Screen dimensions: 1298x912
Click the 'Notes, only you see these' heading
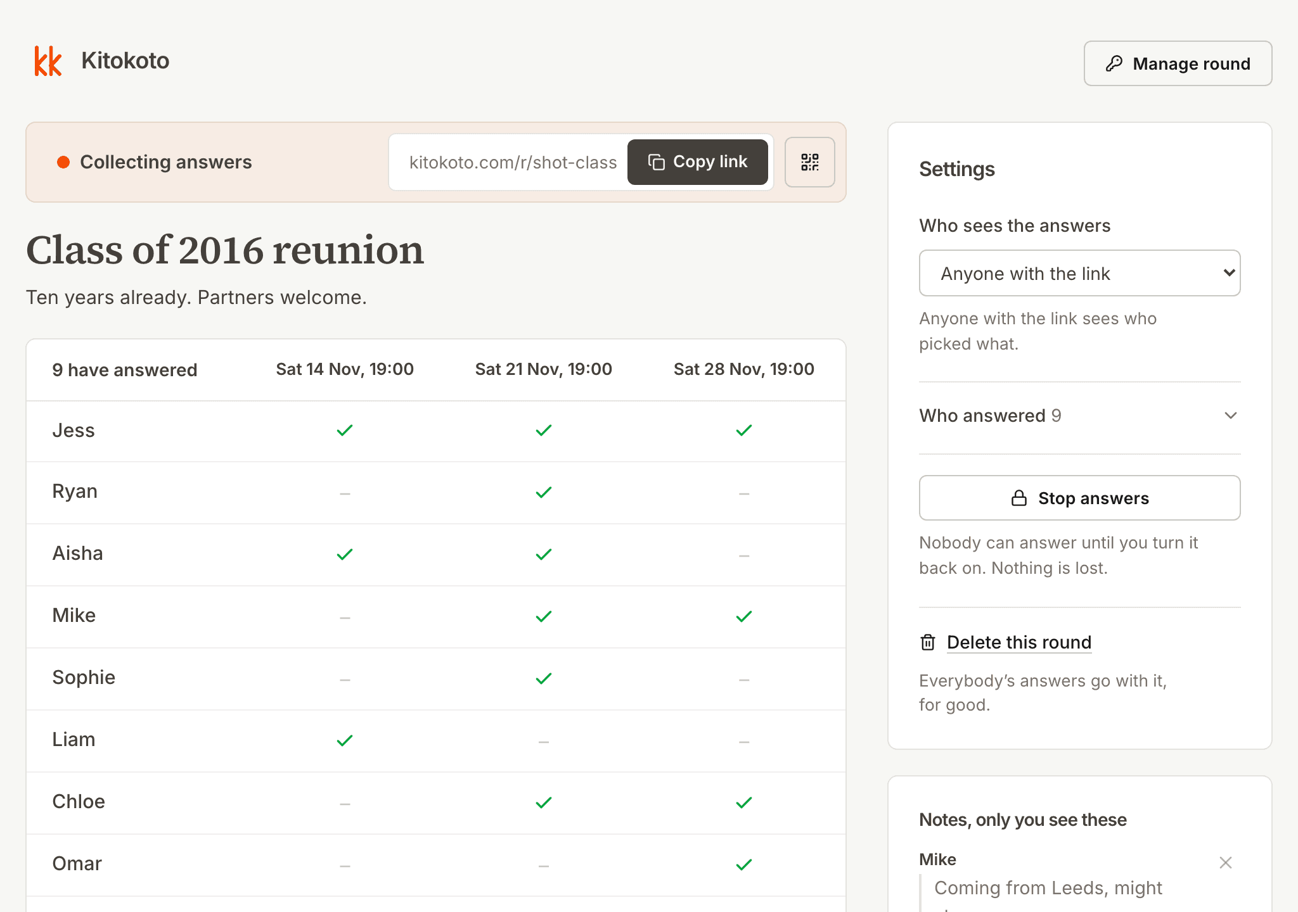tap(1023, 820)
